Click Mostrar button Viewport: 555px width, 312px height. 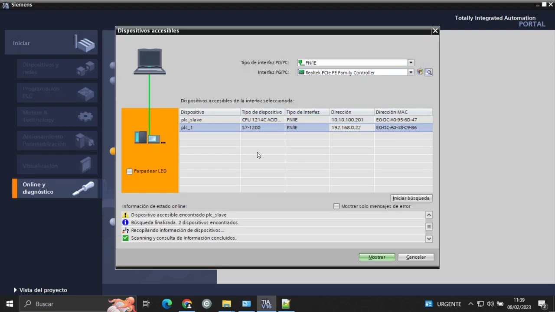(377, 257)
